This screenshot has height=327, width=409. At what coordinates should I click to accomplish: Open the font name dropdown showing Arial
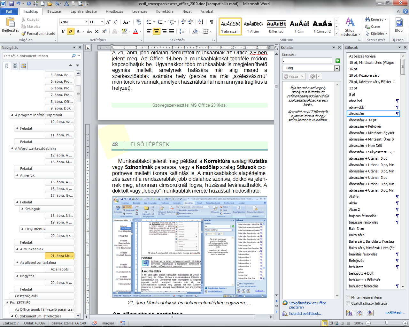[x=86, y=22]
